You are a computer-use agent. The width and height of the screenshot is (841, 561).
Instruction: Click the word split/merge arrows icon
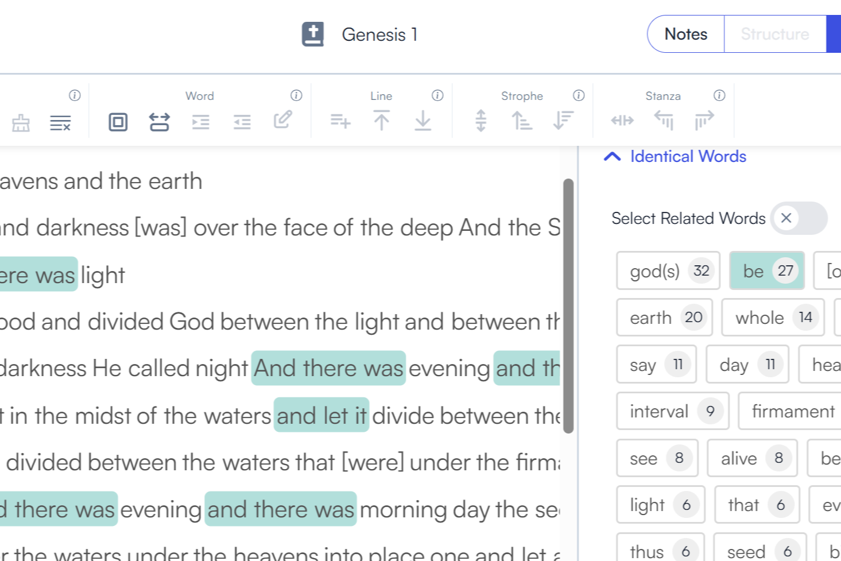(159, 121)
